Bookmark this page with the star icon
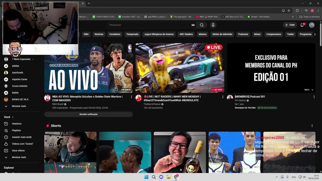 pyautogui.click(x=289, y=11)
